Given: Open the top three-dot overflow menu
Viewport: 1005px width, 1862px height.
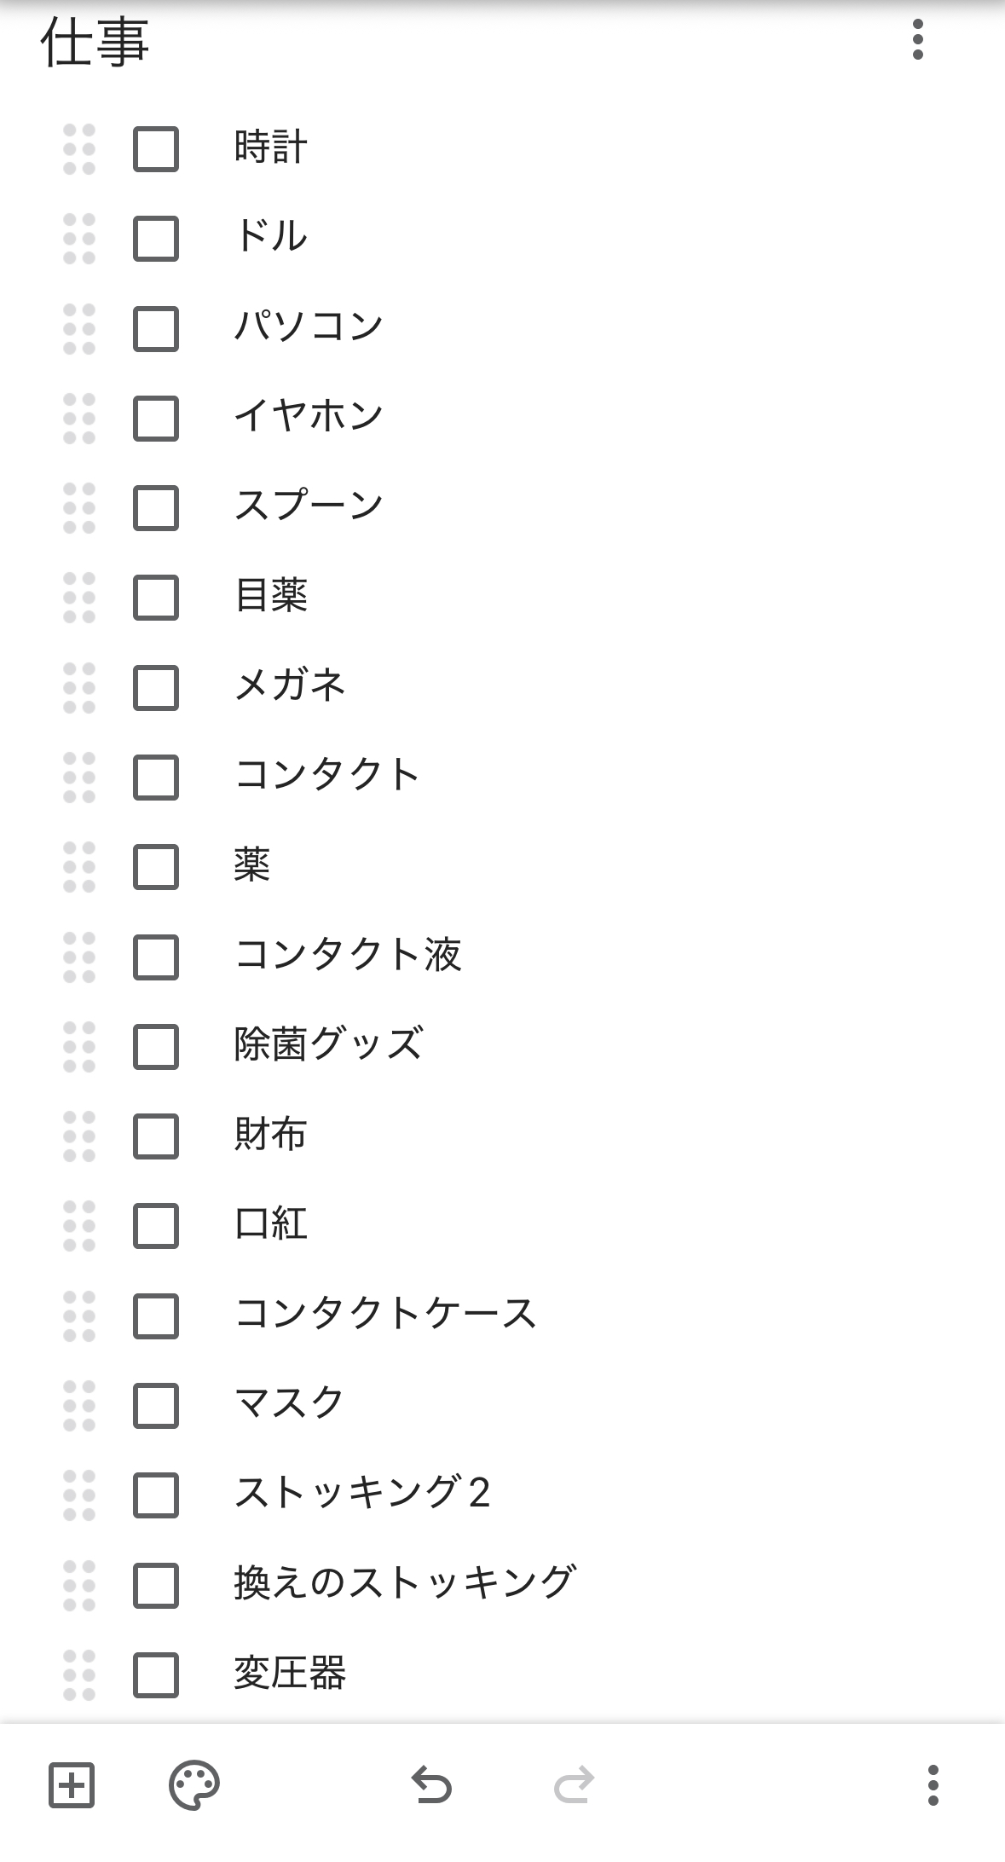Looking at the screenshot, I should click(x=917, y=40).
